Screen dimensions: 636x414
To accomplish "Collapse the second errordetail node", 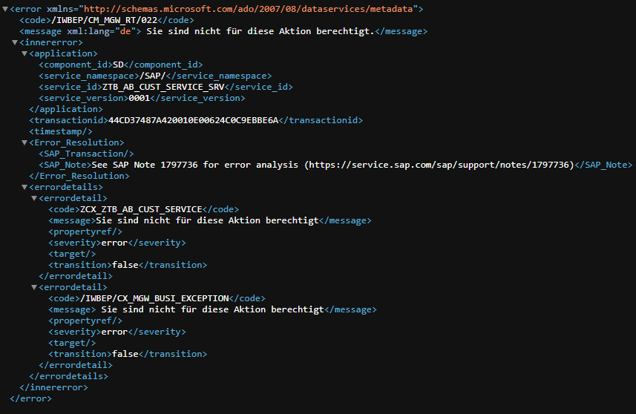I will 34,287.
